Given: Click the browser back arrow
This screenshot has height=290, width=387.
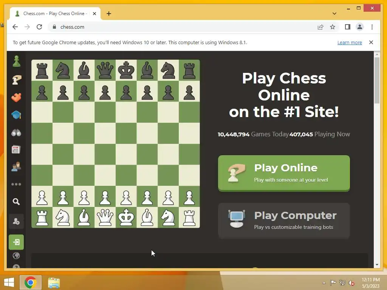Looking at the screenshot, I should click(x=15, y=27).
